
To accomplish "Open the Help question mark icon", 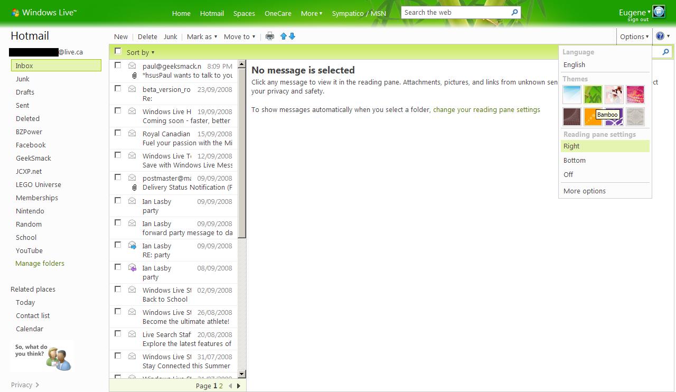I will [x=660, y=36].
